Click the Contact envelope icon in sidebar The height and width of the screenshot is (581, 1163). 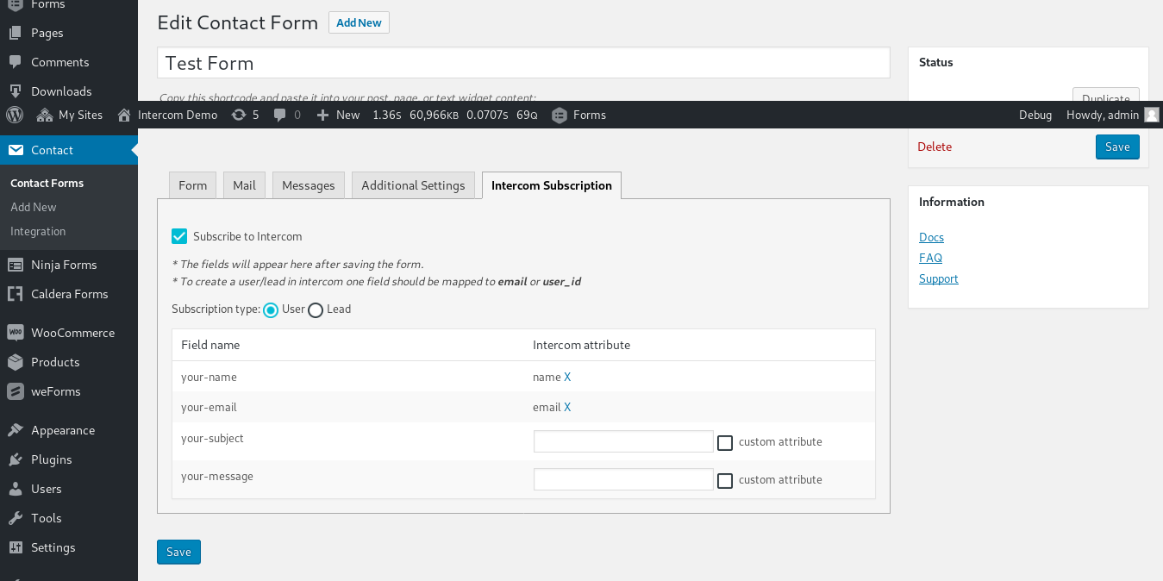[15, 150]
